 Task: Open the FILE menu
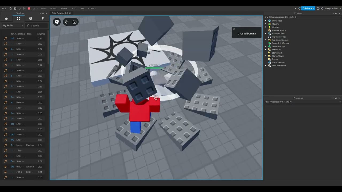[x=4, y=8]
